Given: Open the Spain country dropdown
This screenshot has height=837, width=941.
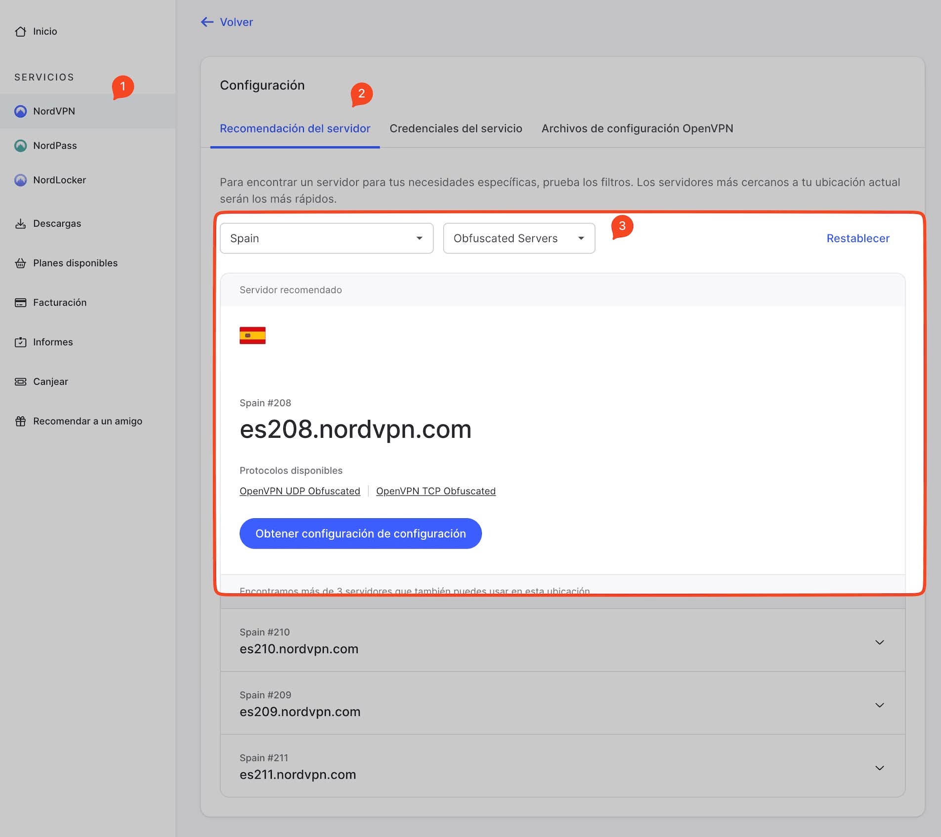Looking at the screenshot, I should point(327,238).
